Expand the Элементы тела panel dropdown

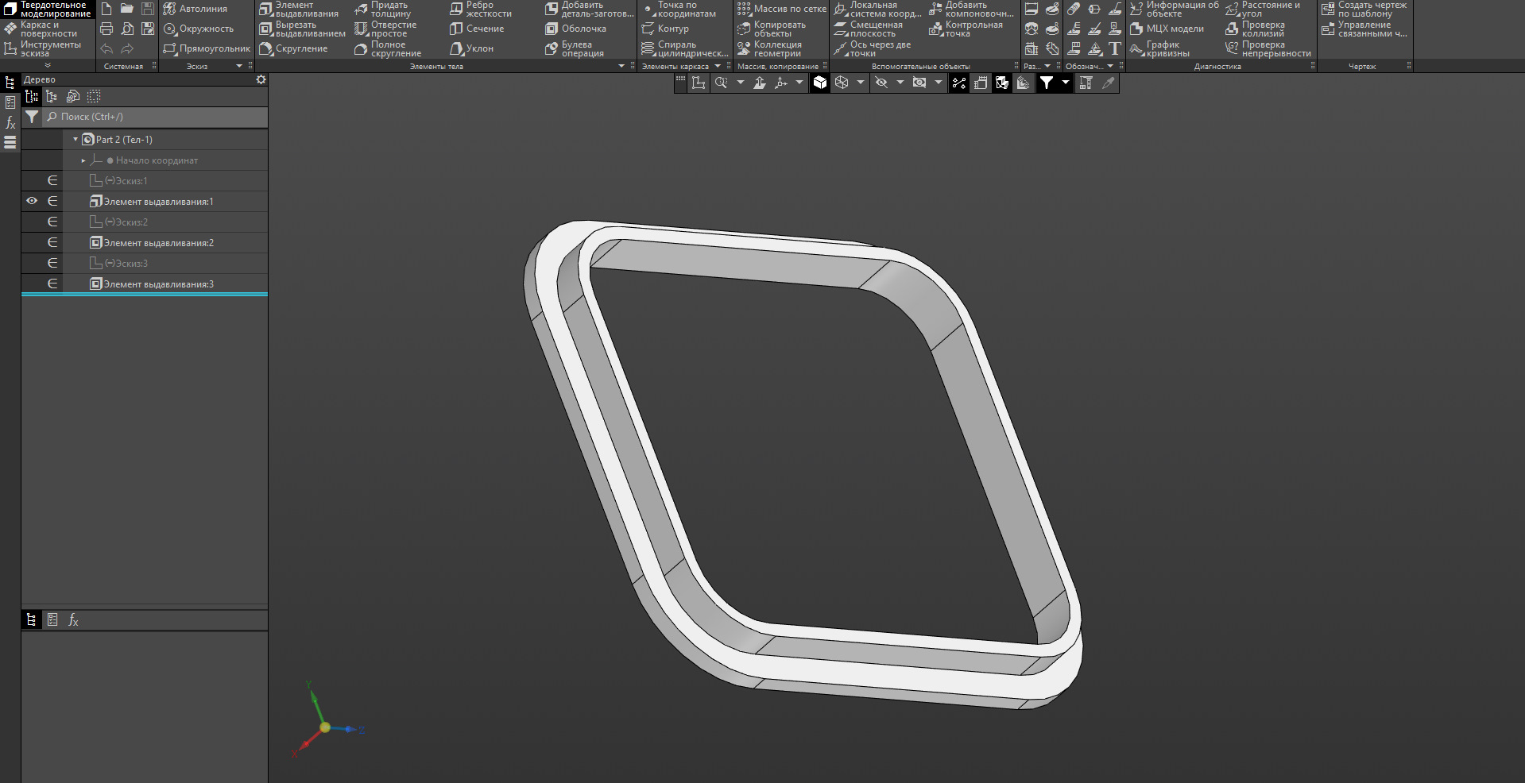coord(621,66)
